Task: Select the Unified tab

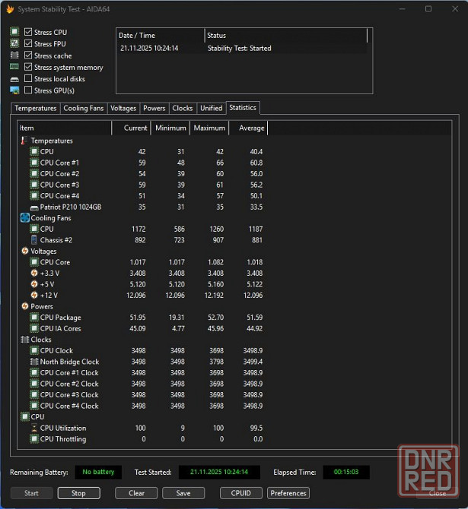Action: click(211, 109)
